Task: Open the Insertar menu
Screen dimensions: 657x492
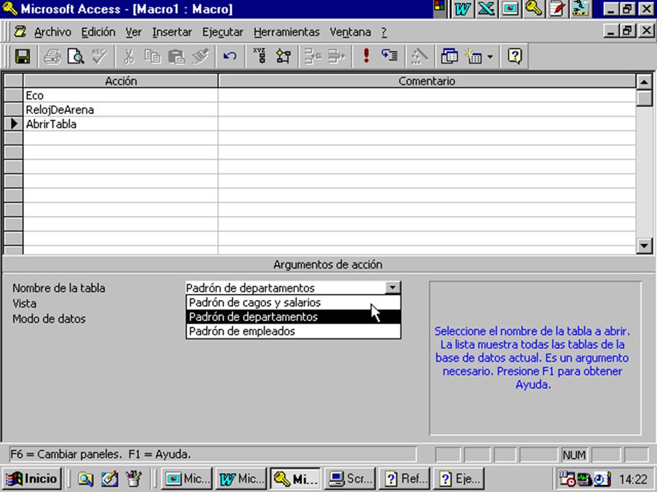Action: [x=172, y=32]
